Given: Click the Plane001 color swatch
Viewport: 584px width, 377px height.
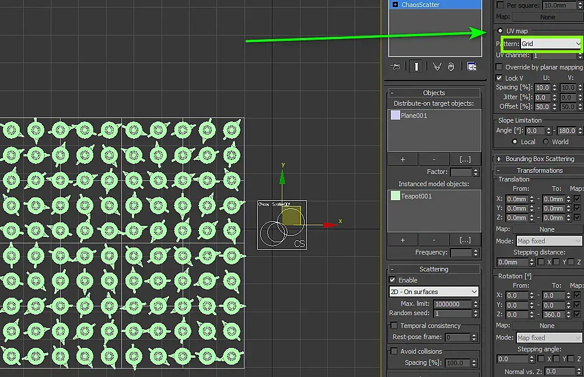Looking at the screenshot, I should pyautogui.click(x=395, y=115).
